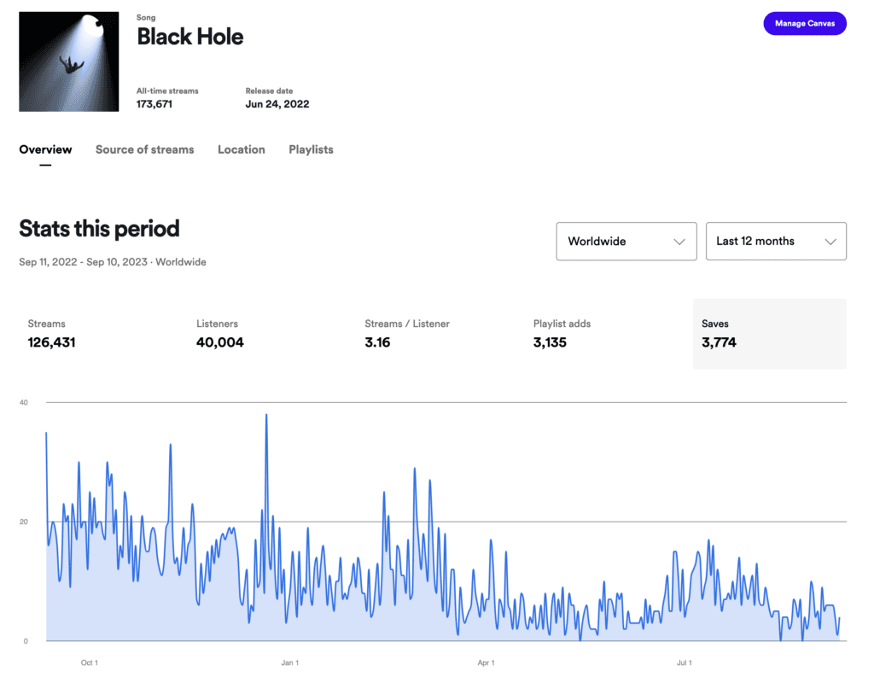Click the Manage Canvas button
Image resolution: width=874 pixels, height=677 pixels.
(804, 23)
